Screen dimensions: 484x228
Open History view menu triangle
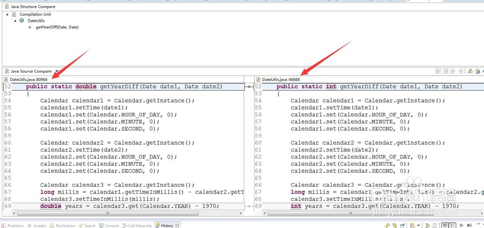tap(479, 224)
